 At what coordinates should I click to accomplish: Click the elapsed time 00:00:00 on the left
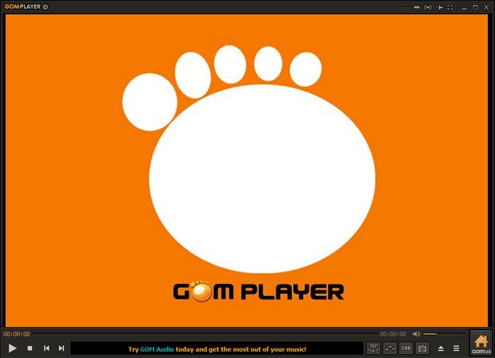pos(17,334)
